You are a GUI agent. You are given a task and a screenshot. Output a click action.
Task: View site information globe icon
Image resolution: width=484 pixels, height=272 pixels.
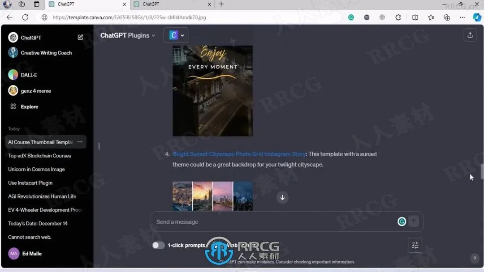tap(44, 17)
